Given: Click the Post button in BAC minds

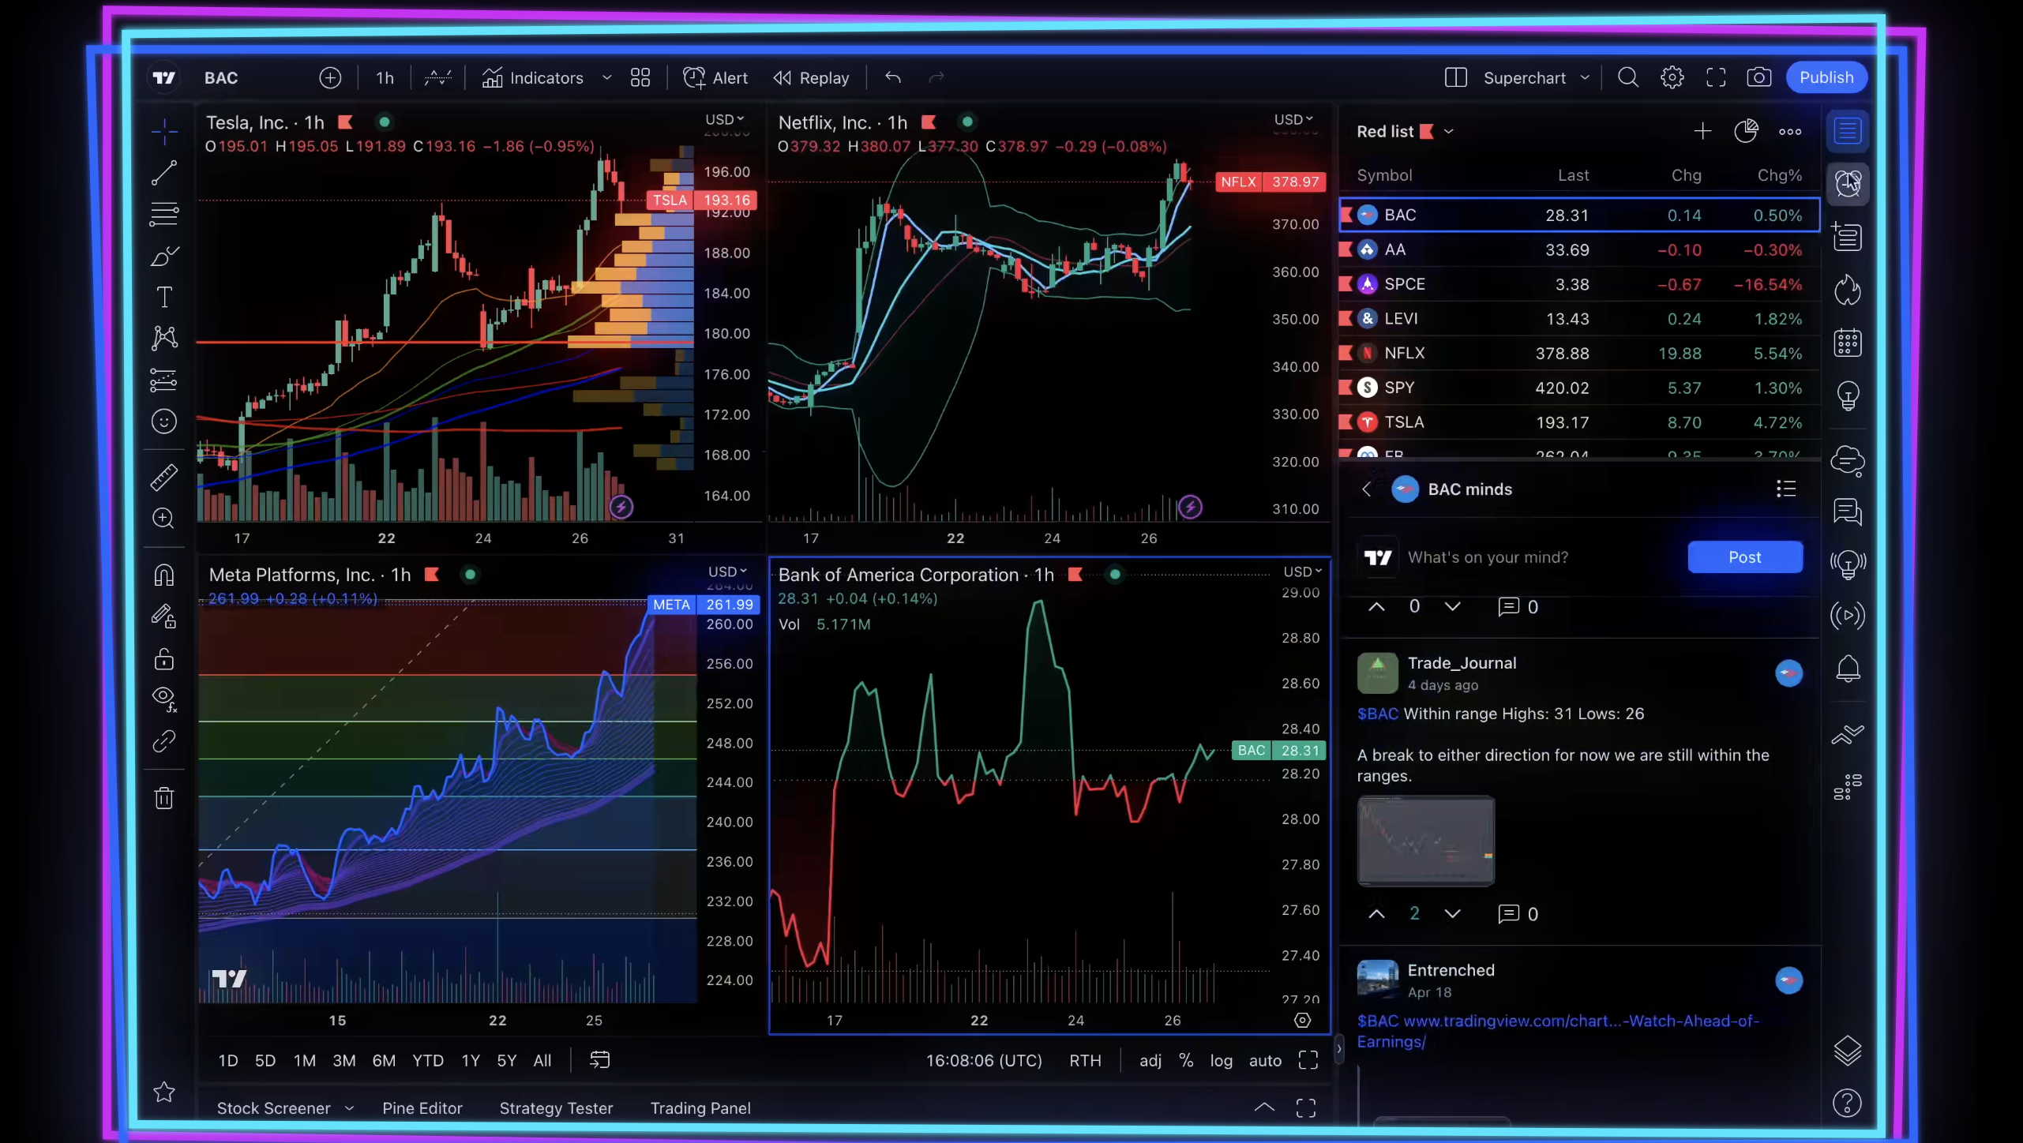Looking at the screenshot, I should (1744, 557).
